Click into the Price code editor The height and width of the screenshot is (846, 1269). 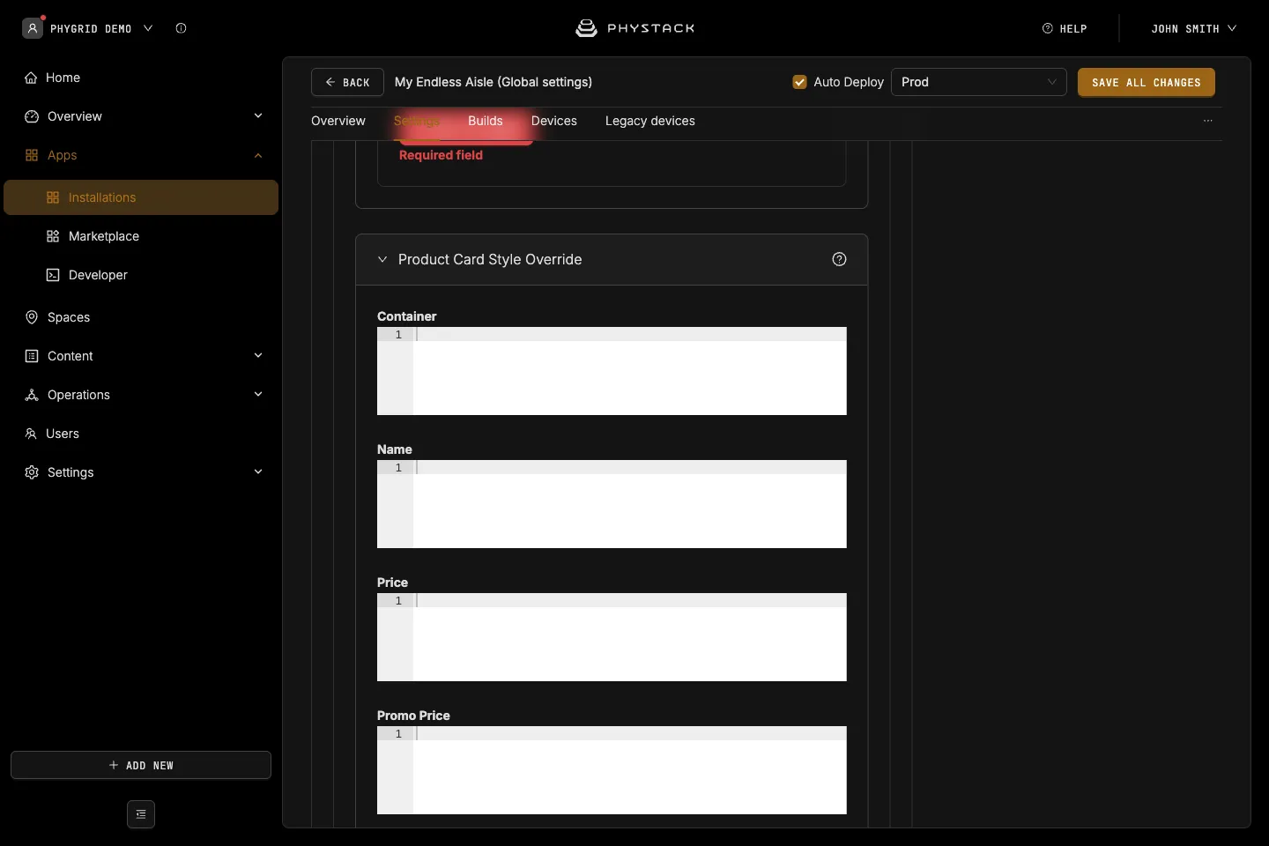pyautogui.click(x=612, y=637)
